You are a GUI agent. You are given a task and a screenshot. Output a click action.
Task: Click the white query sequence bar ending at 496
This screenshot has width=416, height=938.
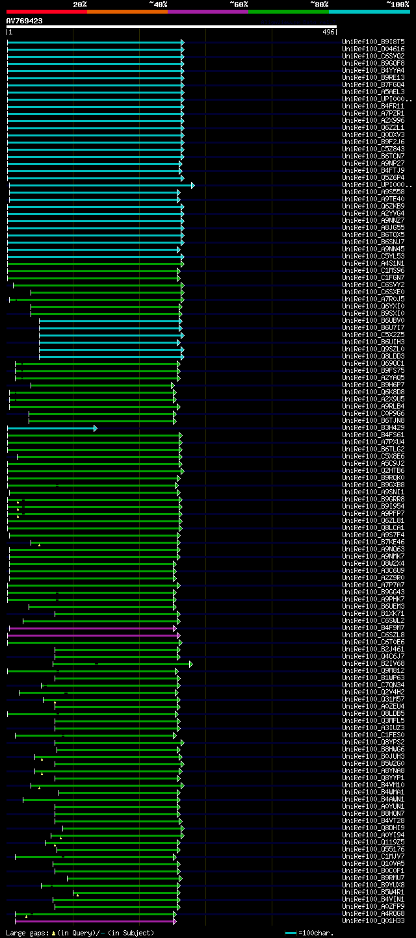coord(172,27)
